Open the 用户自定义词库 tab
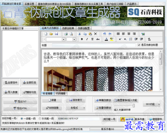The height and width of the screenshot is (137, 168). click(x=115, y=4)
